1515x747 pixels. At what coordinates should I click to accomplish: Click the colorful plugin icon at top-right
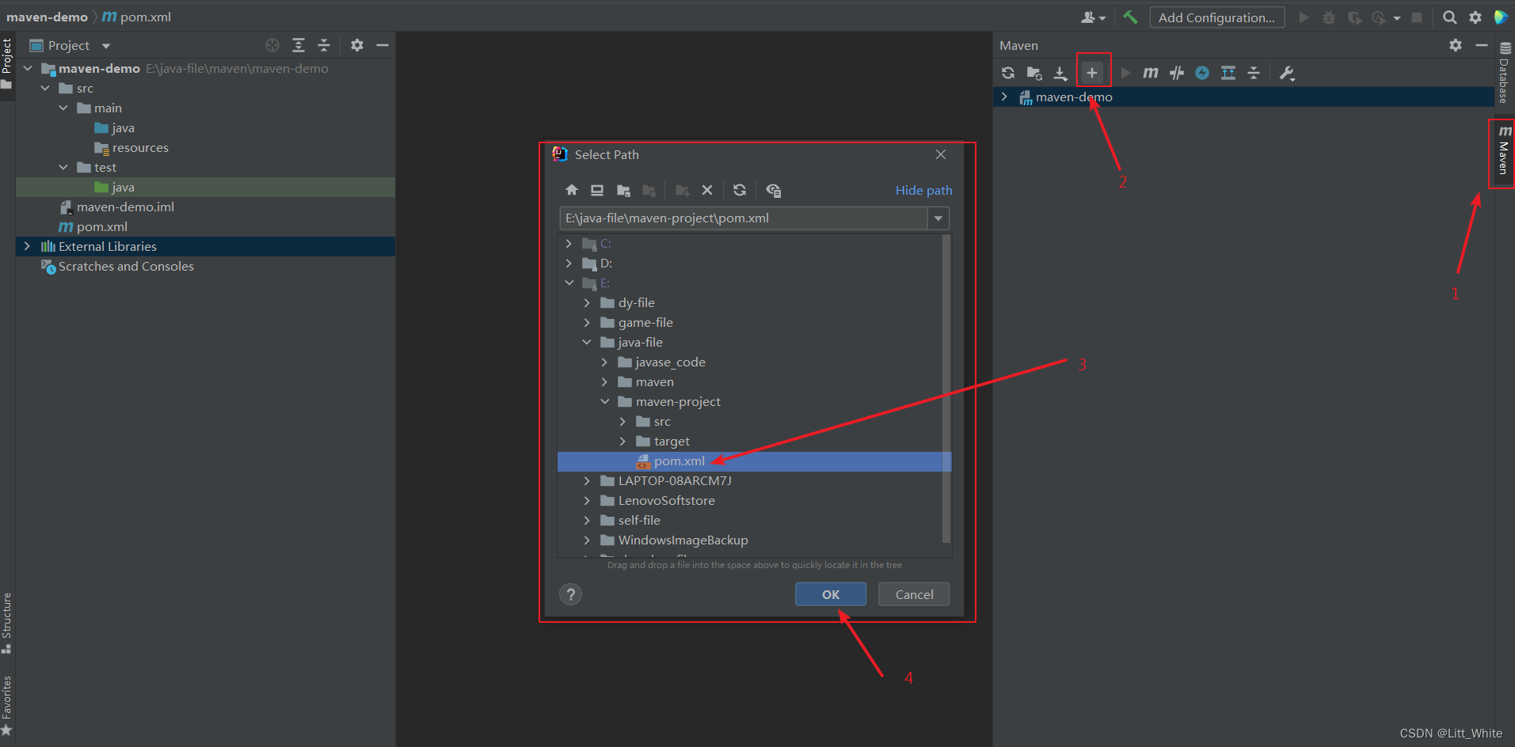[x=1501, y=17]
